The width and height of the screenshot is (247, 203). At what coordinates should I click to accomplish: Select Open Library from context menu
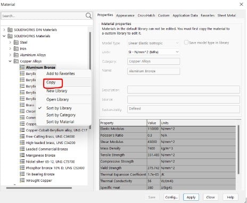pyautogui.click(x=57, y=99)
